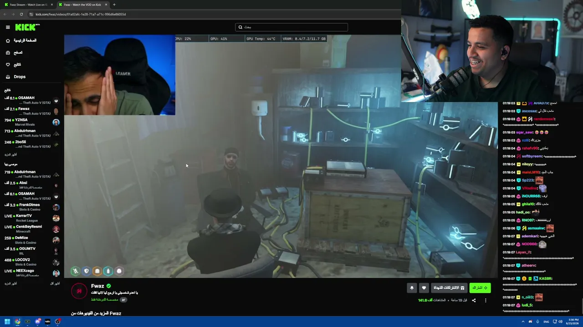This screenshot has width=583, height=327.
Task: Open Absi recommended channel
Action: click(32, 185)
